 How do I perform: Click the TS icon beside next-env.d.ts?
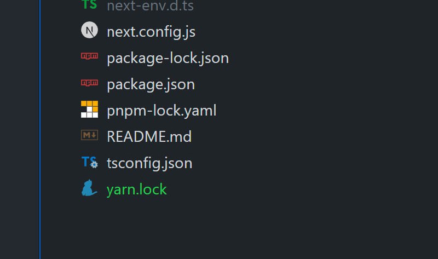coord(89,5)
